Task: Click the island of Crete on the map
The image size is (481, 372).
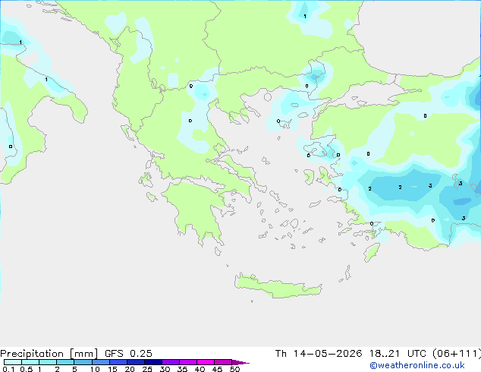Action: coord(278,286)
